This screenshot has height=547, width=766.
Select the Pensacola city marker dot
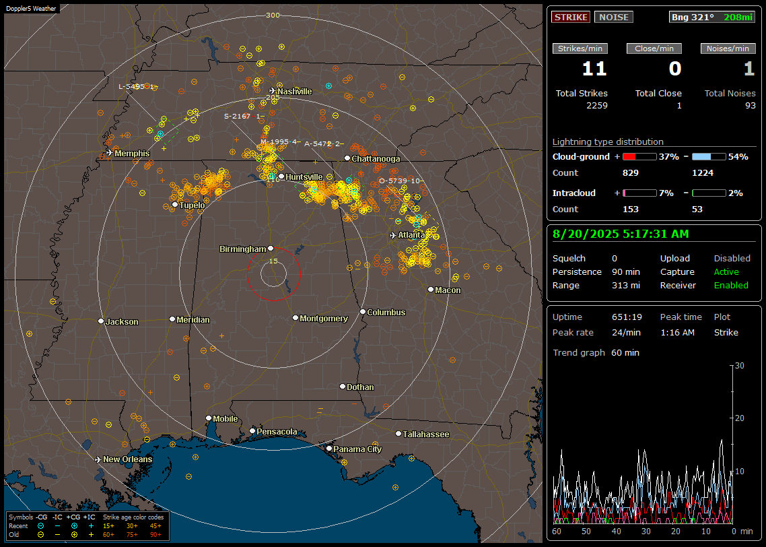(252, 431)
